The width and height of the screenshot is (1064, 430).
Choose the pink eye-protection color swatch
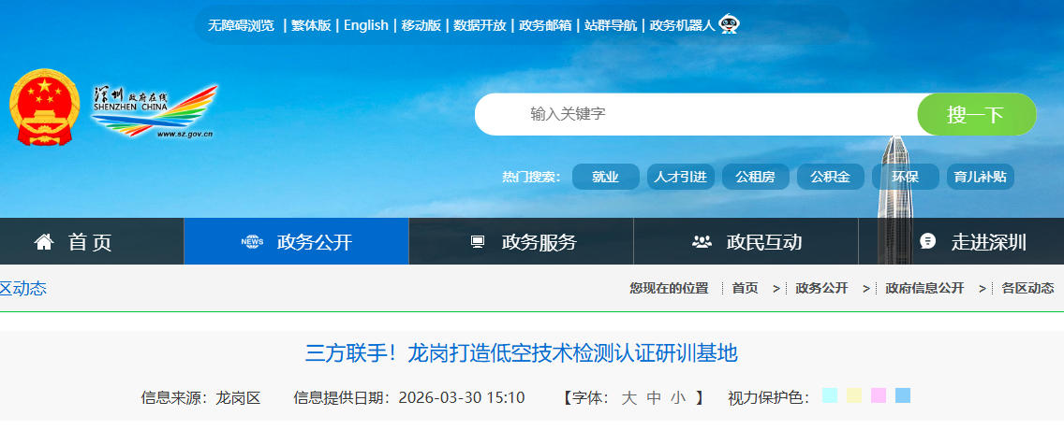878,395
